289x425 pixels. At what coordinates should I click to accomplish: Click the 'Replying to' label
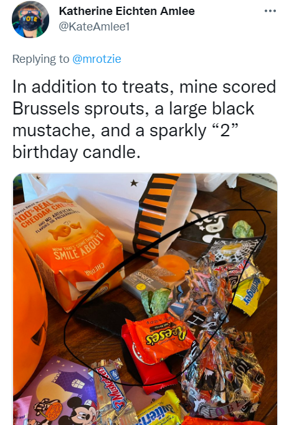pyautogui.click(x=40, y=59)
